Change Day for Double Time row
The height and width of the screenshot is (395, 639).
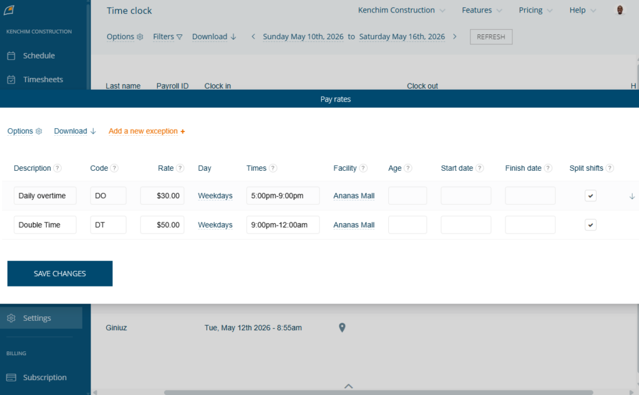pos(215,225)
